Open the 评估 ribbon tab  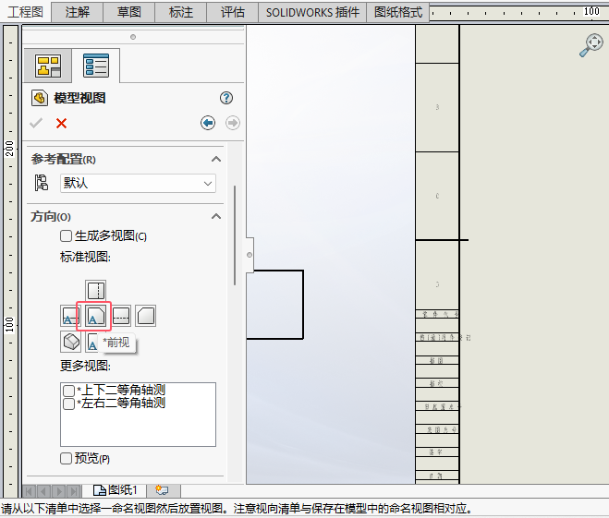point(232,12)
